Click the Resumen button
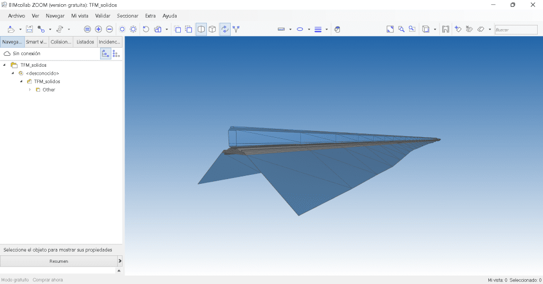The height and width of the screenshot is (284, 543). point(58,261)
